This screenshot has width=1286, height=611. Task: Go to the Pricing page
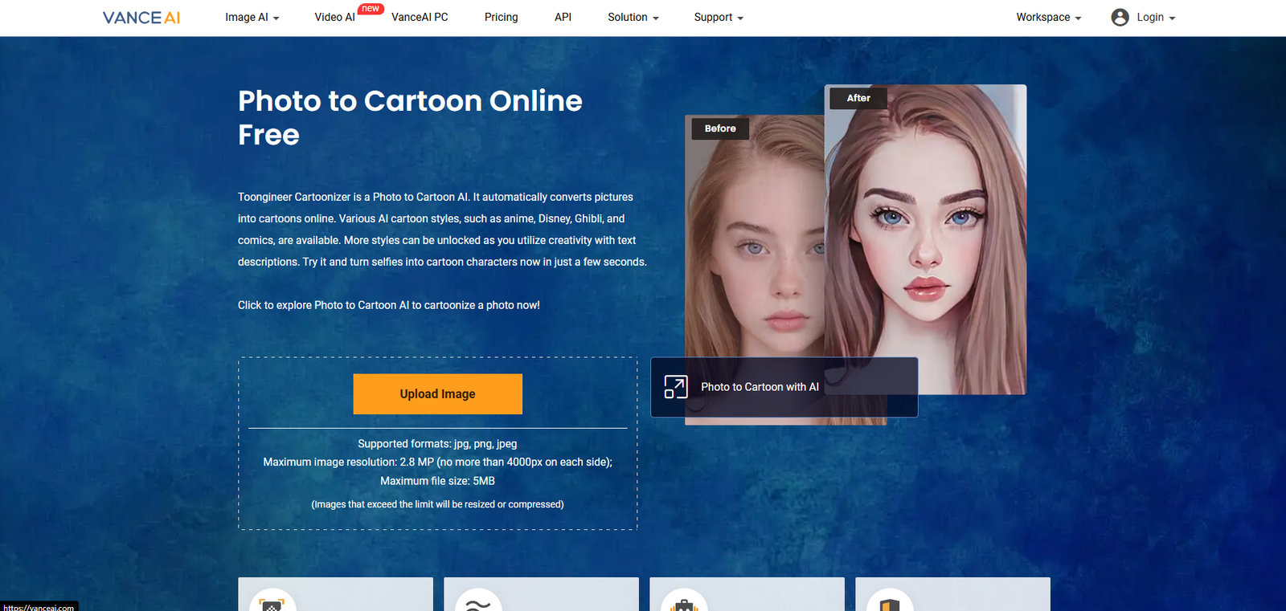point(501,18)
